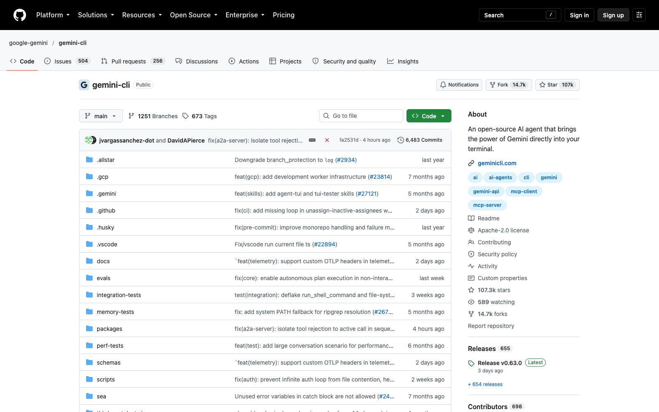
Task: Click the Sign up button
Action: 613,15
